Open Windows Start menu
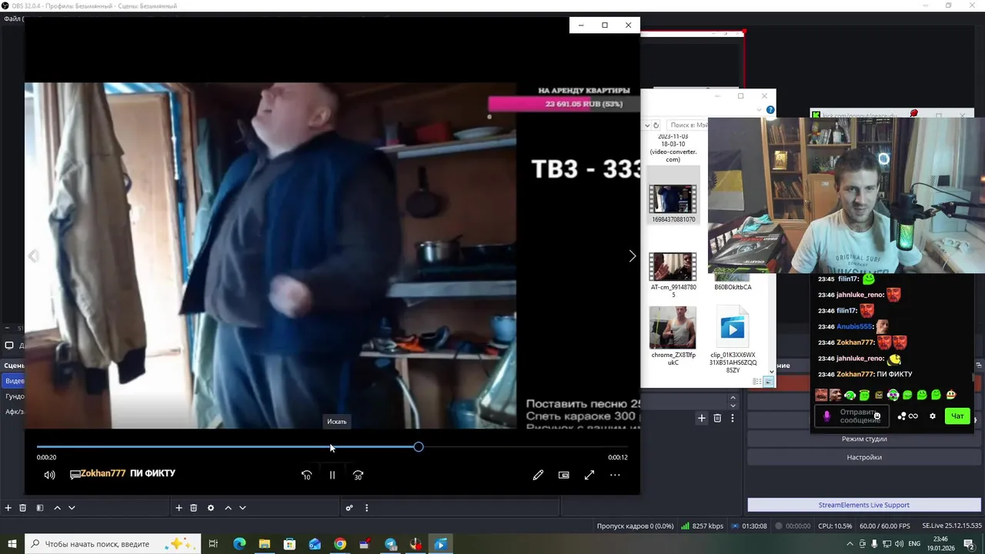985x554 pixels. click(12, 544)
